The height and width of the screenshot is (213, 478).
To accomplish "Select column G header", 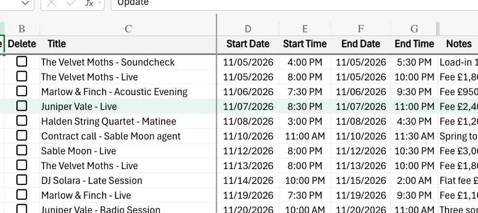I will click(414, 29).
